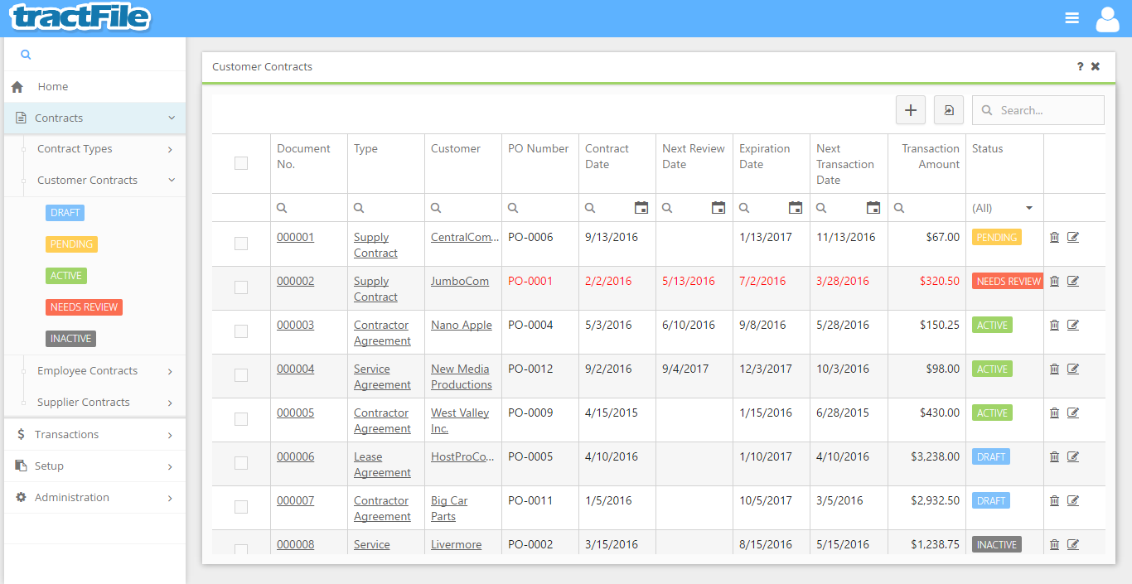
Task: Click the search icon in the sidebar
Action: click(25, 53)
